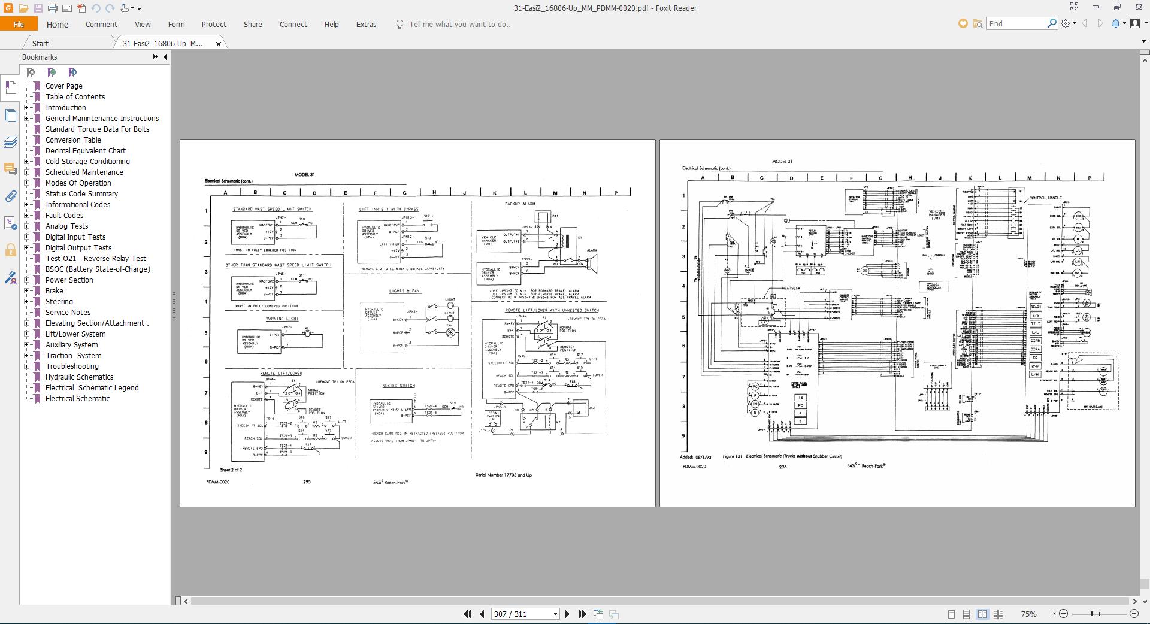Open the page number dropdown in status bar

pyautogui.click(x=555, y=614)
